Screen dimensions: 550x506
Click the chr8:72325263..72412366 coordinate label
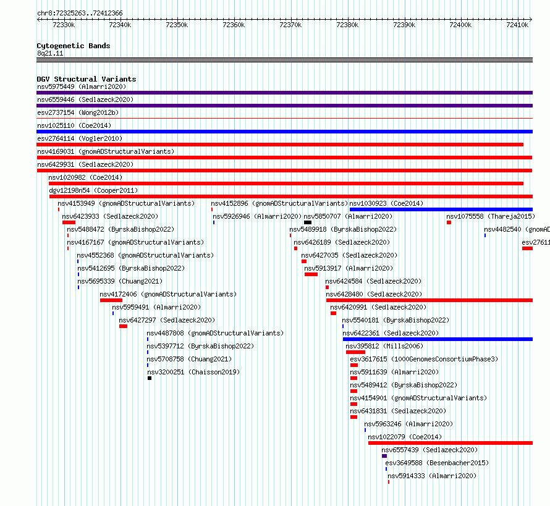[80, 14]
